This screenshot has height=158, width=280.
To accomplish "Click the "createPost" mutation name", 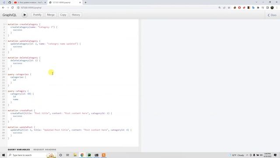I will [x=26, y=110].
